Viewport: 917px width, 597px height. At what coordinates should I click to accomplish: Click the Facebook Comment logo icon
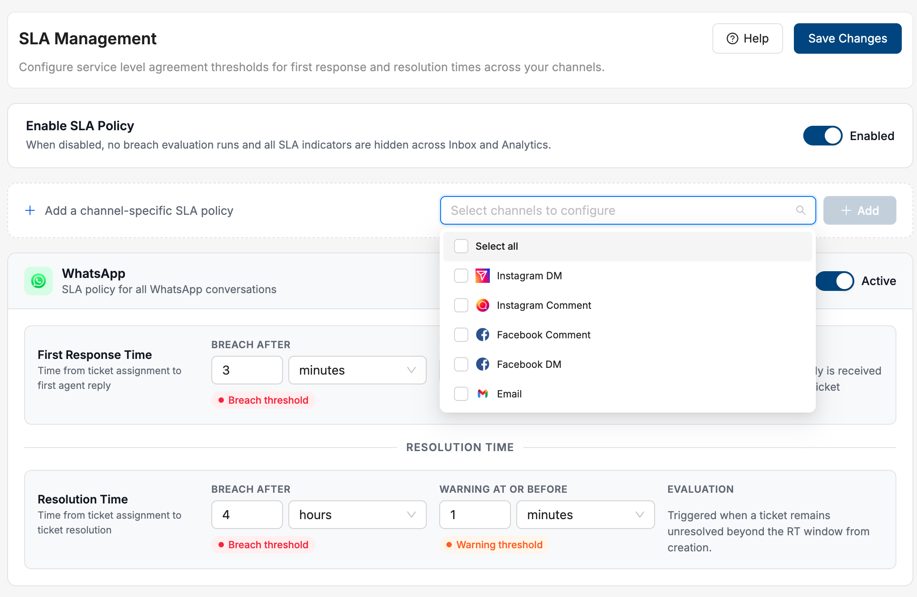[x=482, y=335]
